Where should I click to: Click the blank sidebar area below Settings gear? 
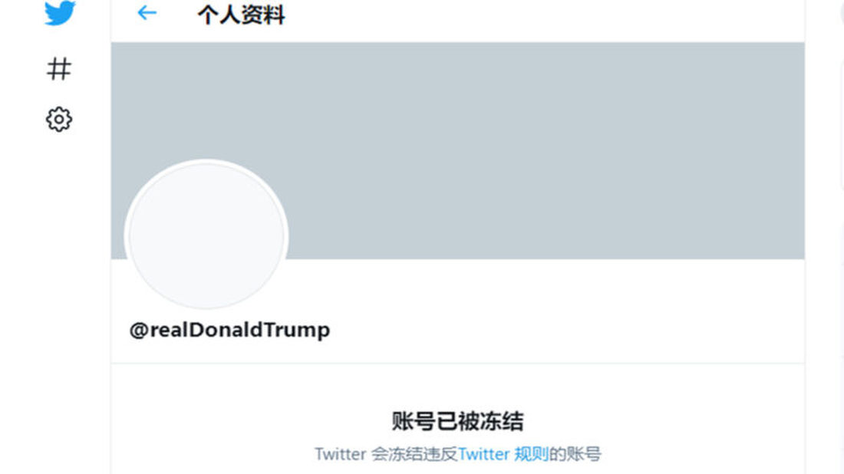[58, 301]
